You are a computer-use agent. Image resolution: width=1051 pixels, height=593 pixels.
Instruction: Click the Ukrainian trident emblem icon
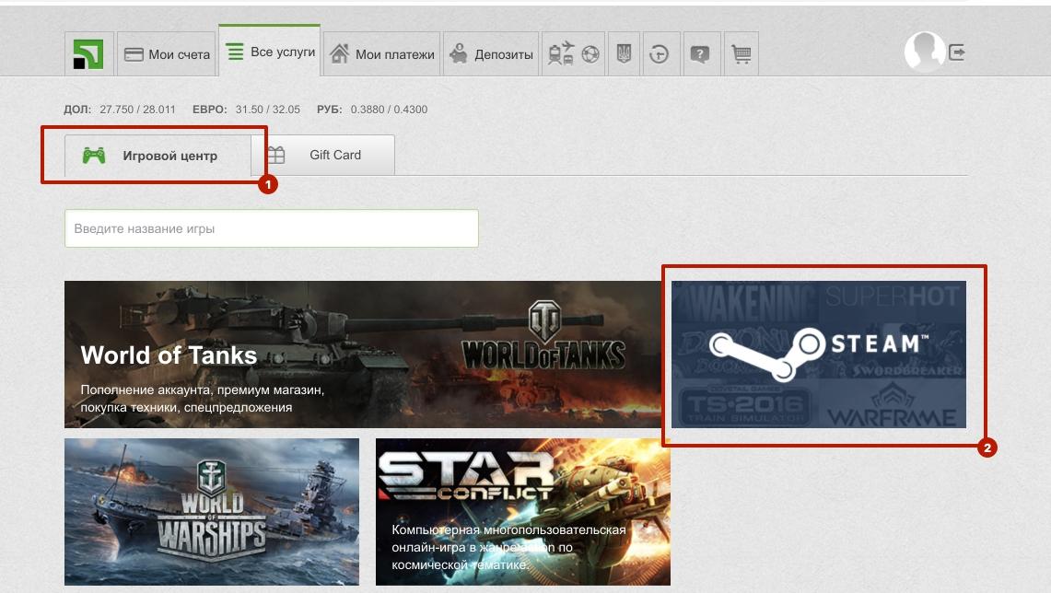624,54
